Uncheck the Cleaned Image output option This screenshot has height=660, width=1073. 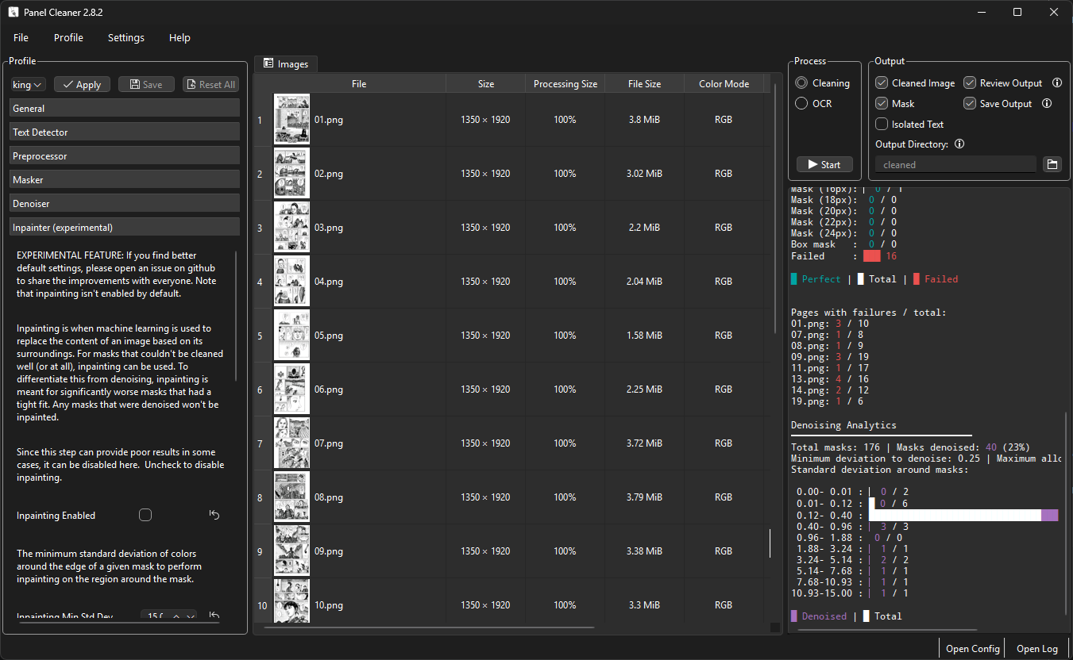pos(882,82)
